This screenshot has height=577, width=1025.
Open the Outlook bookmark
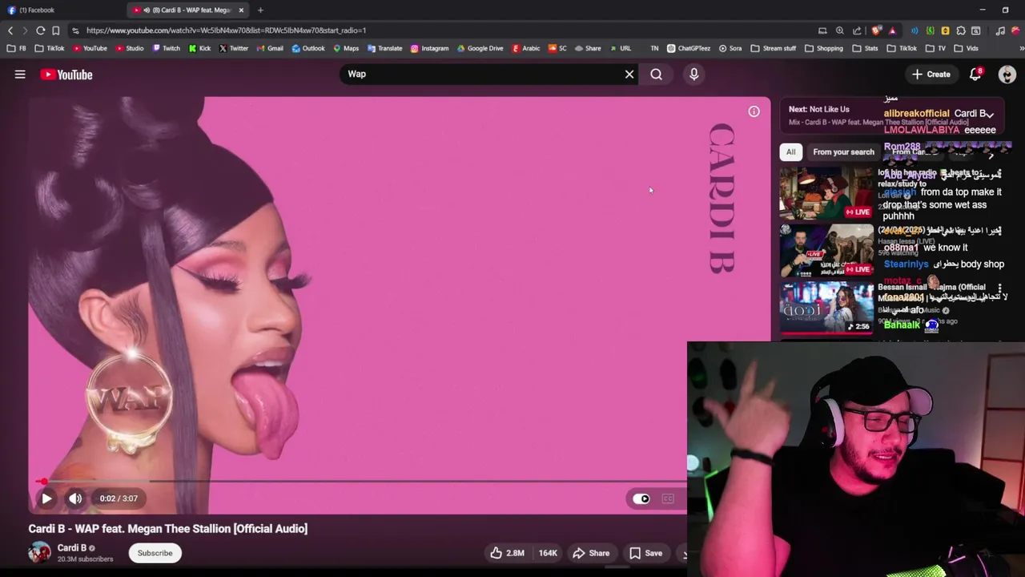click(x=308, y=48)
